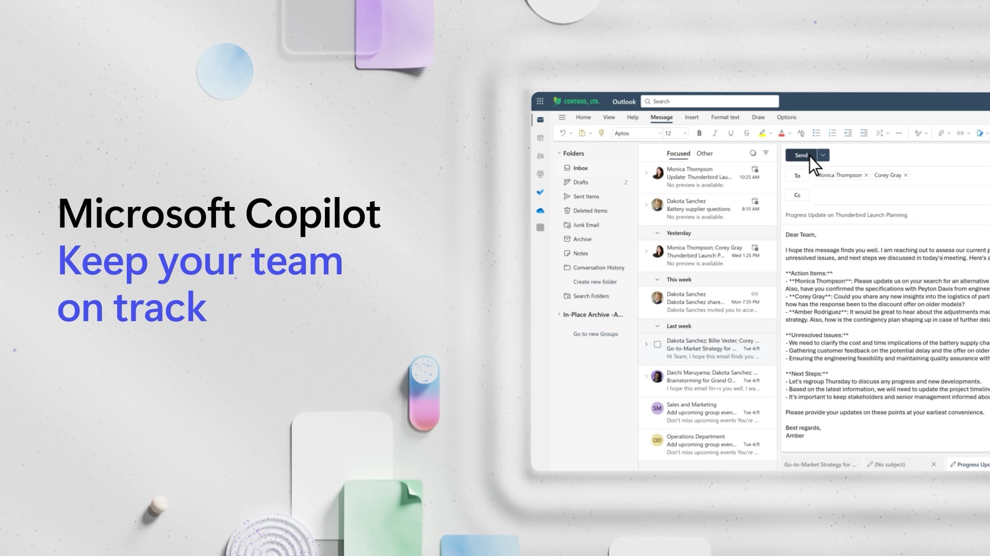
Task: Click the Numbered list icon
Action: [831, 133]
